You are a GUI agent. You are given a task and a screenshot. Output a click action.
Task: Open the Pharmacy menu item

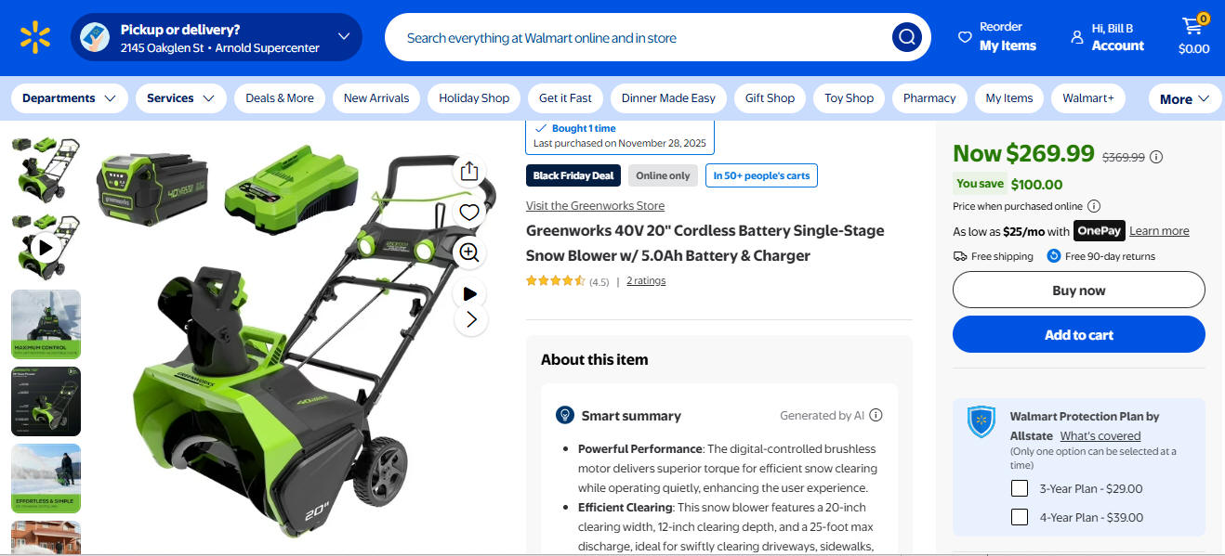(x=929, y=98)
